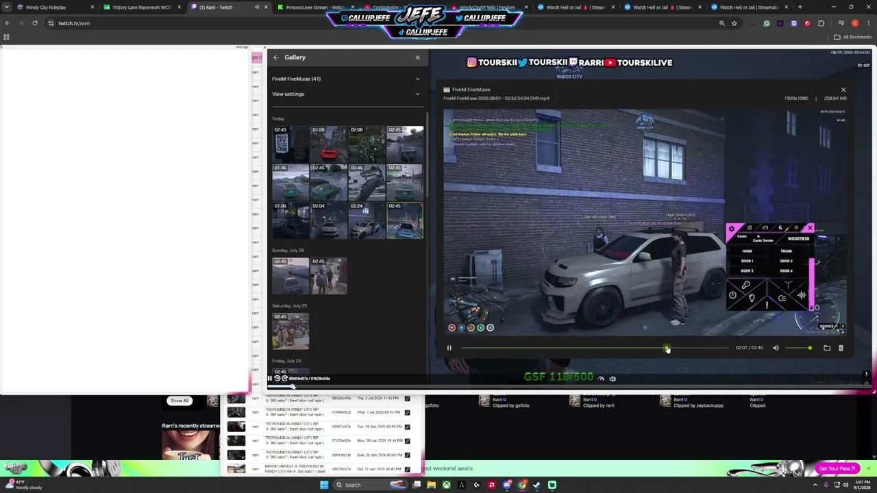
Task: Open File Explorer from the taskbar
Action: [431, 485]
